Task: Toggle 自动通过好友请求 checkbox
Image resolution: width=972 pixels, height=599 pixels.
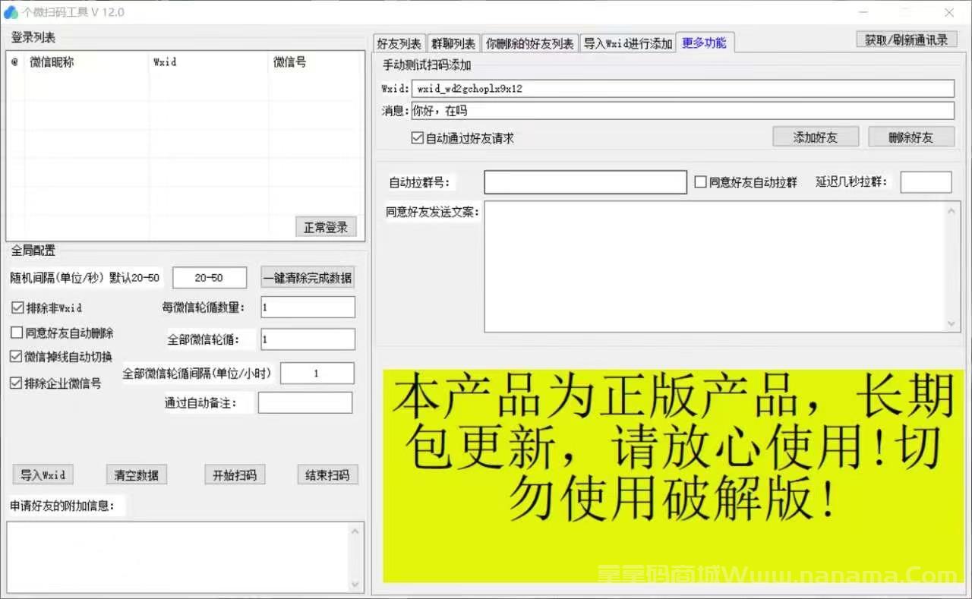Action: [417, 137]
